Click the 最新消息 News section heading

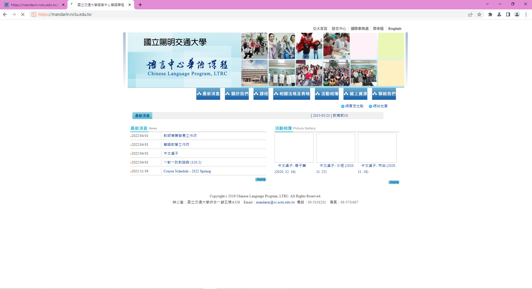click(144, 128)
